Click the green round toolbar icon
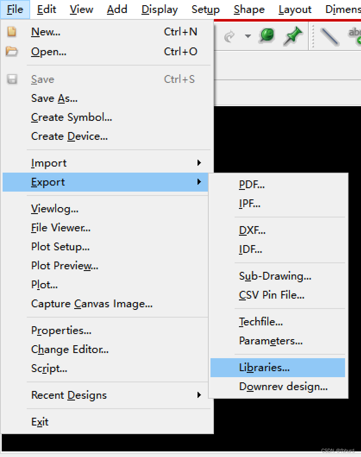The height and width of the screenshot is (457, 361). pyautogui.click(x=267, y=35)
